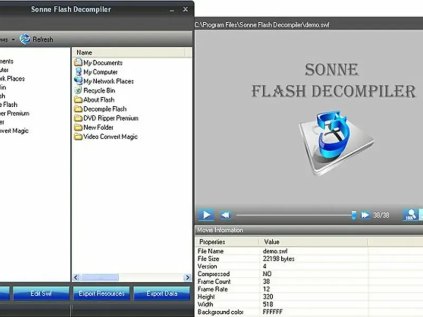
Task: Select the My Network Places icon
Action: [78, 81]
